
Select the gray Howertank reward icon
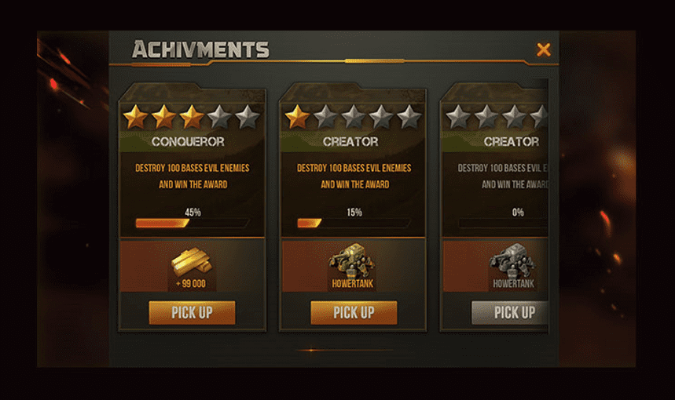pos(512,260)
